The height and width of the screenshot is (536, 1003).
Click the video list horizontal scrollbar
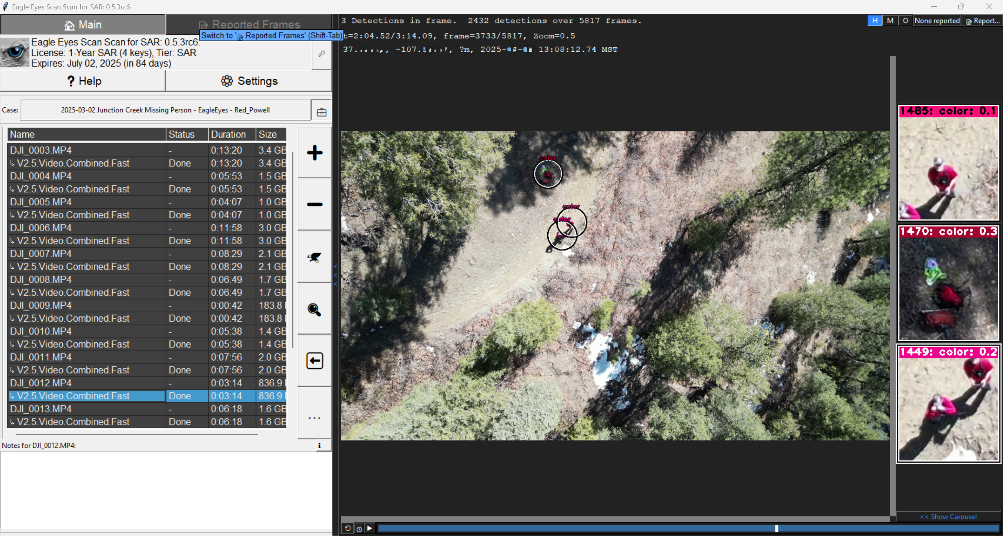(x=137, y=434)
